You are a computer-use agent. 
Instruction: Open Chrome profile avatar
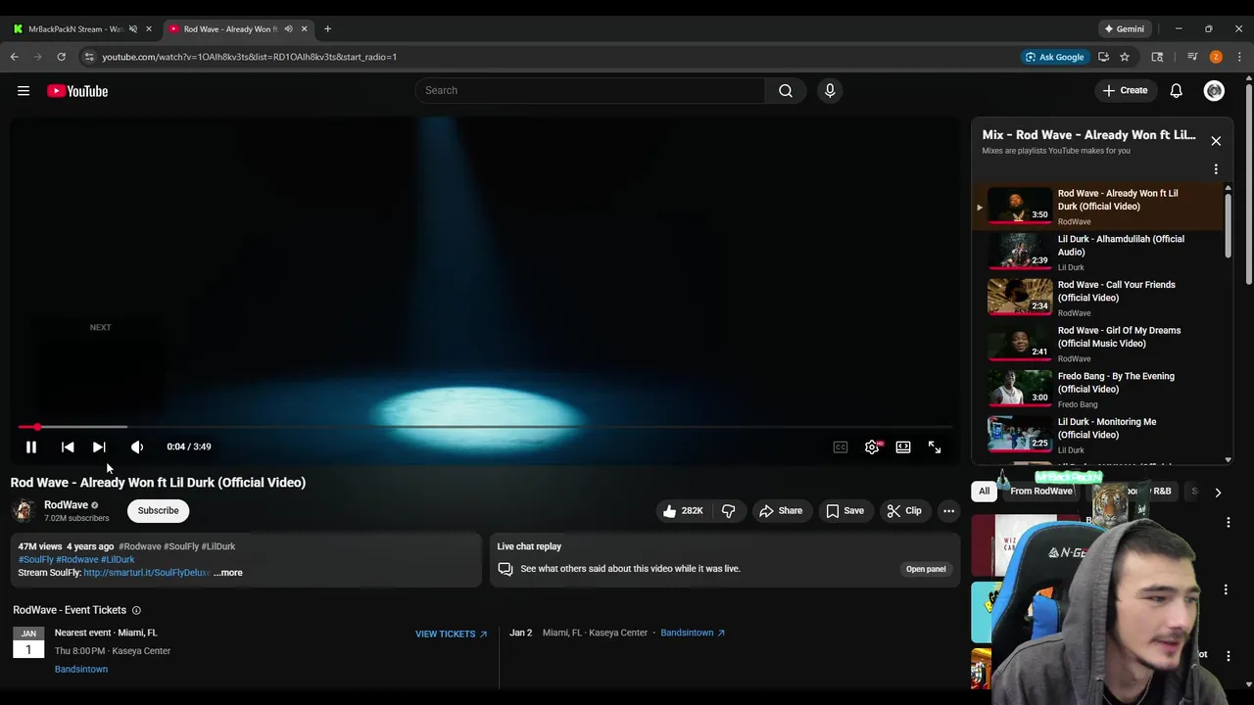point(1216,57)
